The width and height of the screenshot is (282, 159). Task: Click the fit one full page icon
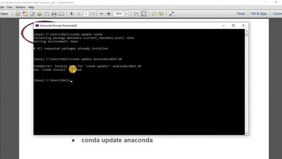tap(144, 14)
